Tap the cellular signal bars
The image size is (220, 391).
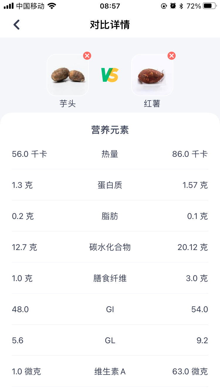[x=9, y=6]
